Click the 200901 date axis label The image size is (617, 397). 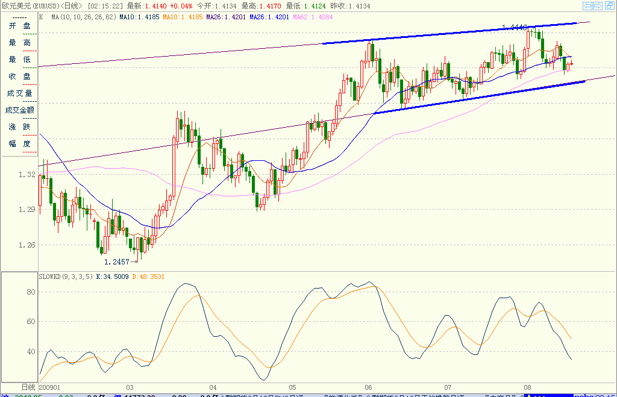(49, 387)
